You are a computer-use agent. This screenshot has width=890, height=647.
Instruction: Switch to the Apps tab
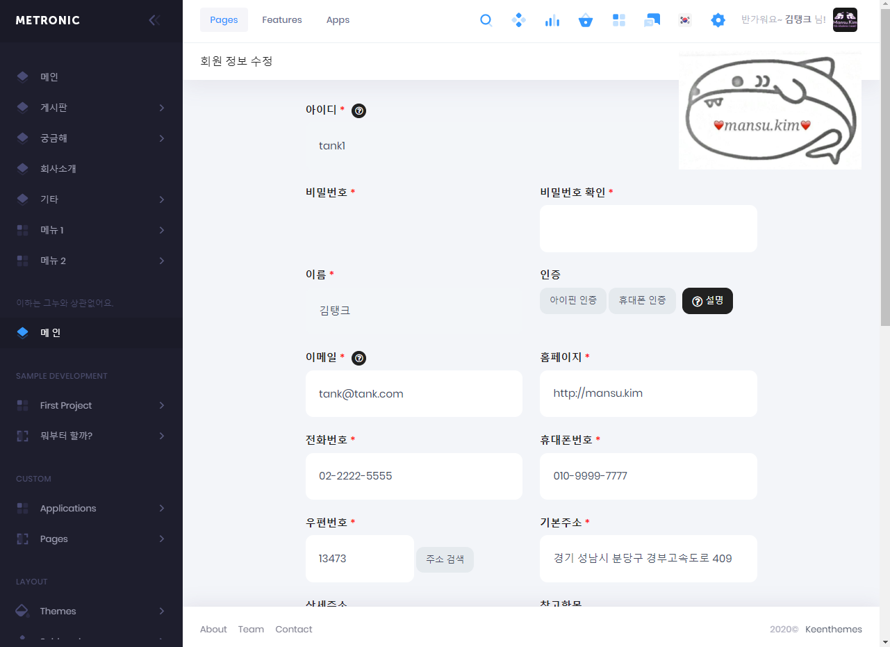(x=338, y=20)
